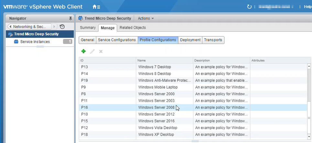Click the Service Instances briefcase icon
The image size is (312, 143).
[x=16, y=42]
